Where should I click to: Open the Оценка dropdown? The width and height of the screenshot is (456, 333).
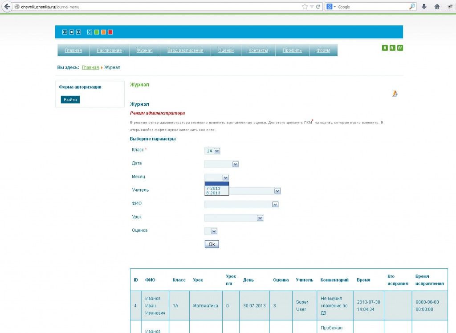(211, 231)
